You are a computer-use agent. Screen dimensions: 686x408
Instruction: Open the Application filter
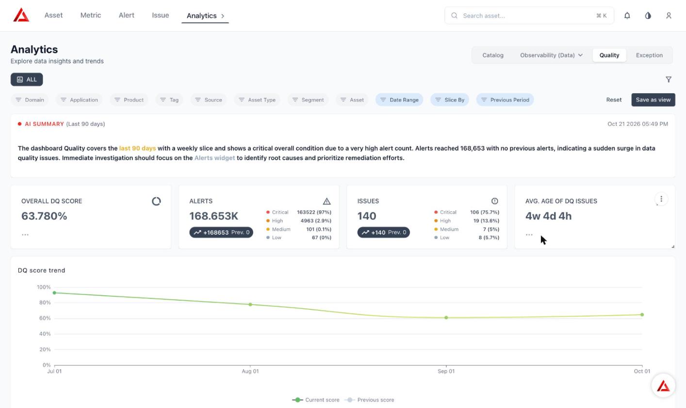tap(79, 100)
